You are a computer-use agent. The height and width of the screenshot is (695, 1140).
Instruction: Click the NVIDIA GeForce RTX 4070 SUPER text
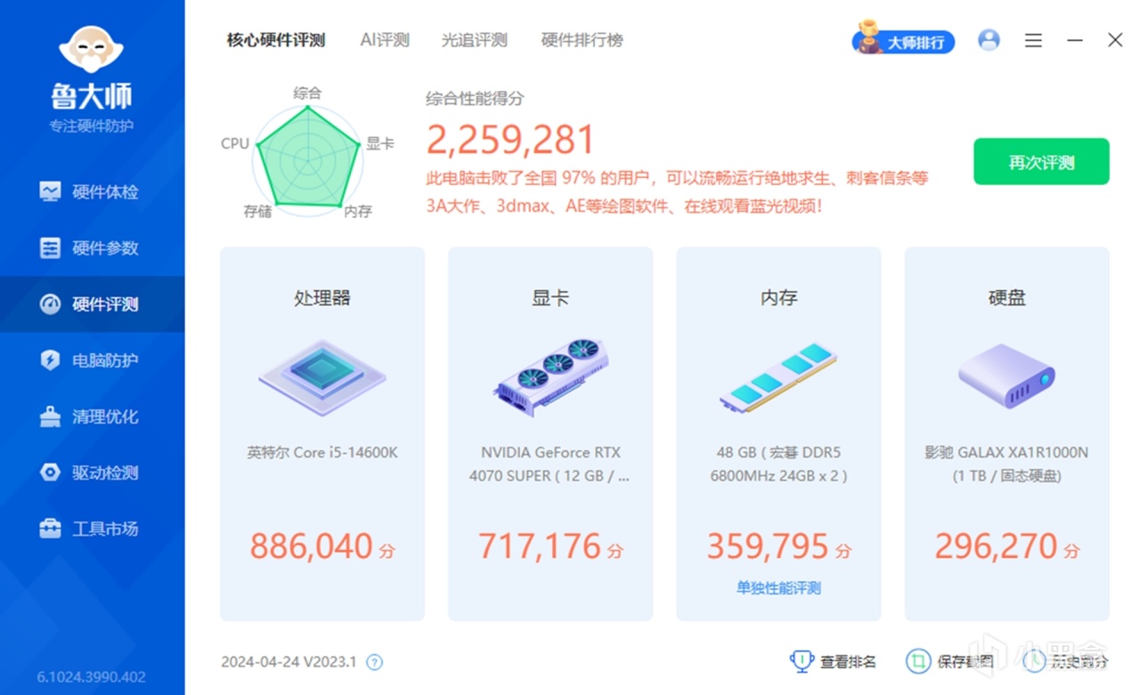point(550,464)
